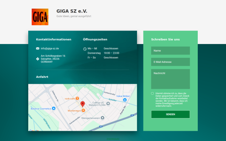Click the 18:00 – 23:00 opening time
This screenshot has width=226, height=141.
(111, 53)
